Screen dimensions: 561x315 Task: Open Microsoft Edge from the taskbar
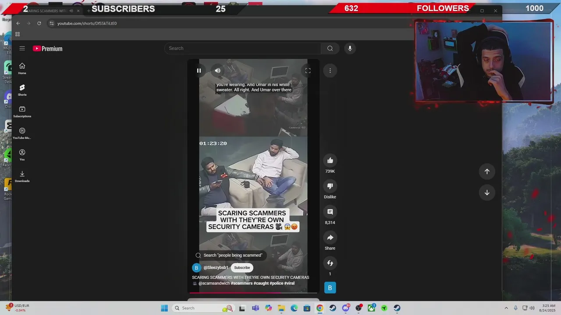tap(294, 308)
